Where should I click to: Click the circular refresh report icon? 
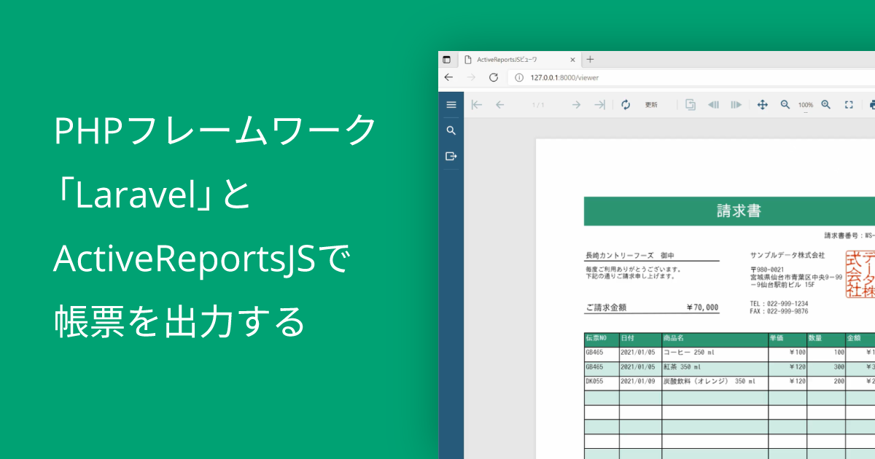tap(626, 105)
